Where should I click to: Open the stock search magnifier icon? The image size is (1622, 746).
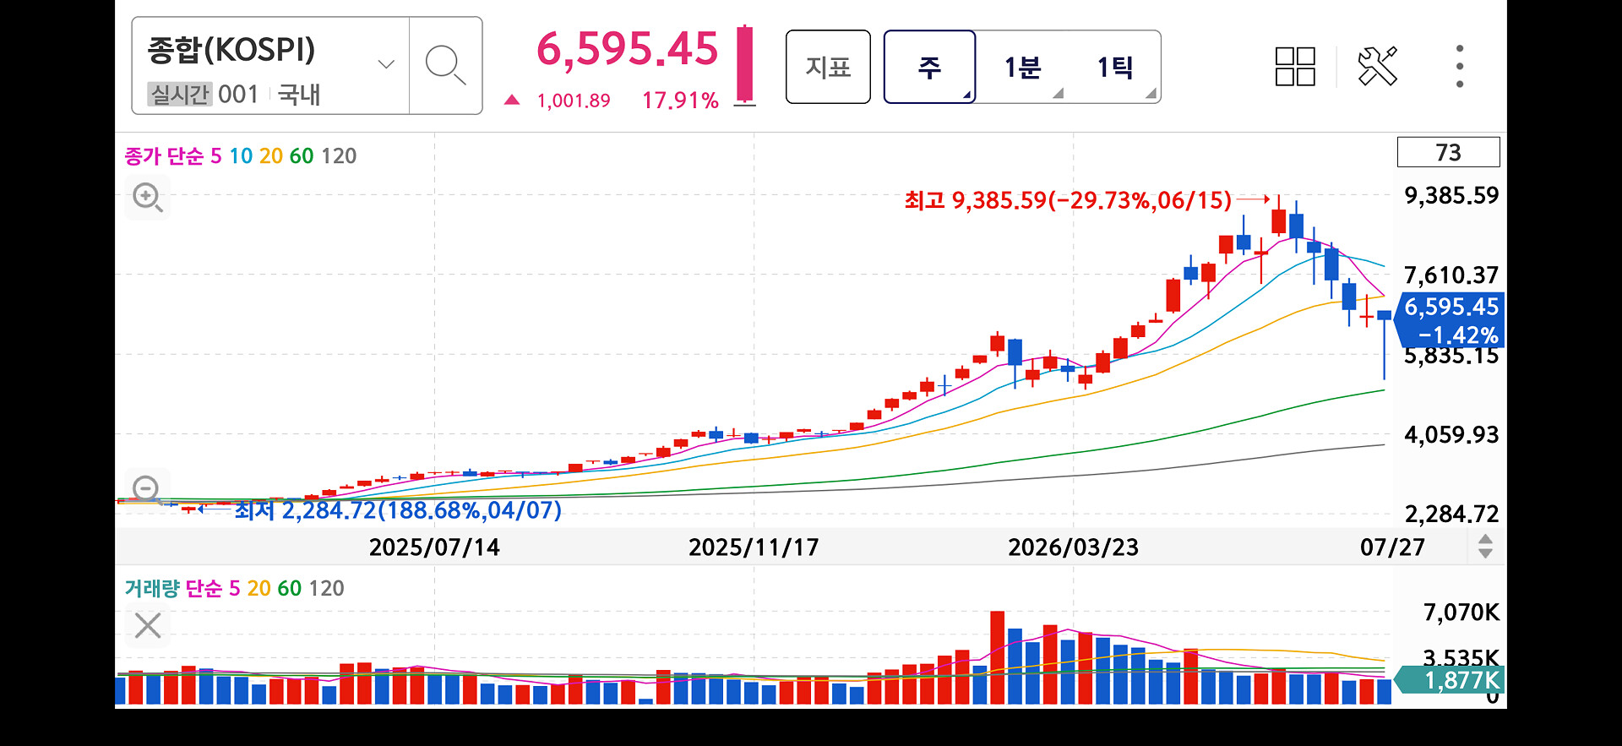(445, 66)
